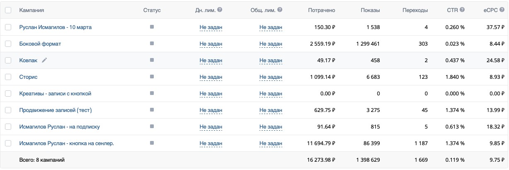The height and width of the screenshot is (170, 509).
Task: Tick the checkbox for Руслан Исмагилов - 10 марта
Action: click(8, 27)
